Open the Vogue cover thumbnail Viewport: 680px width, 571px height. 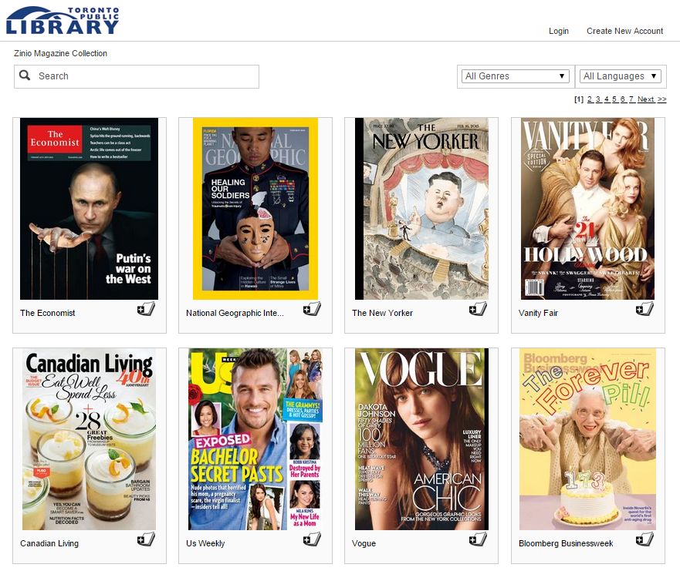point(421,439)
